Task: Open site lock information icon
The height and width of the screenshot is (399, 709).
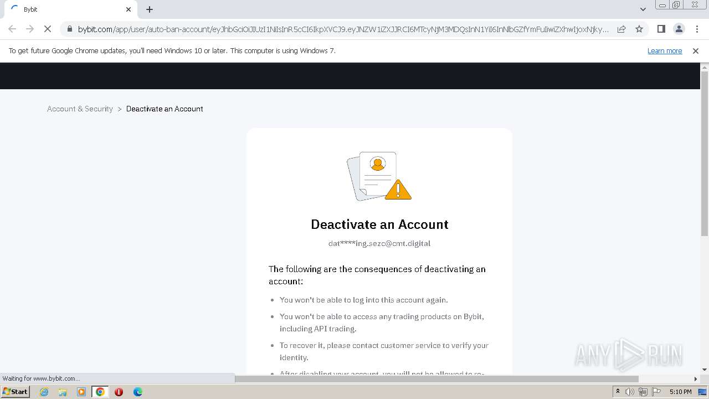Action: click(x=69, y=29)
